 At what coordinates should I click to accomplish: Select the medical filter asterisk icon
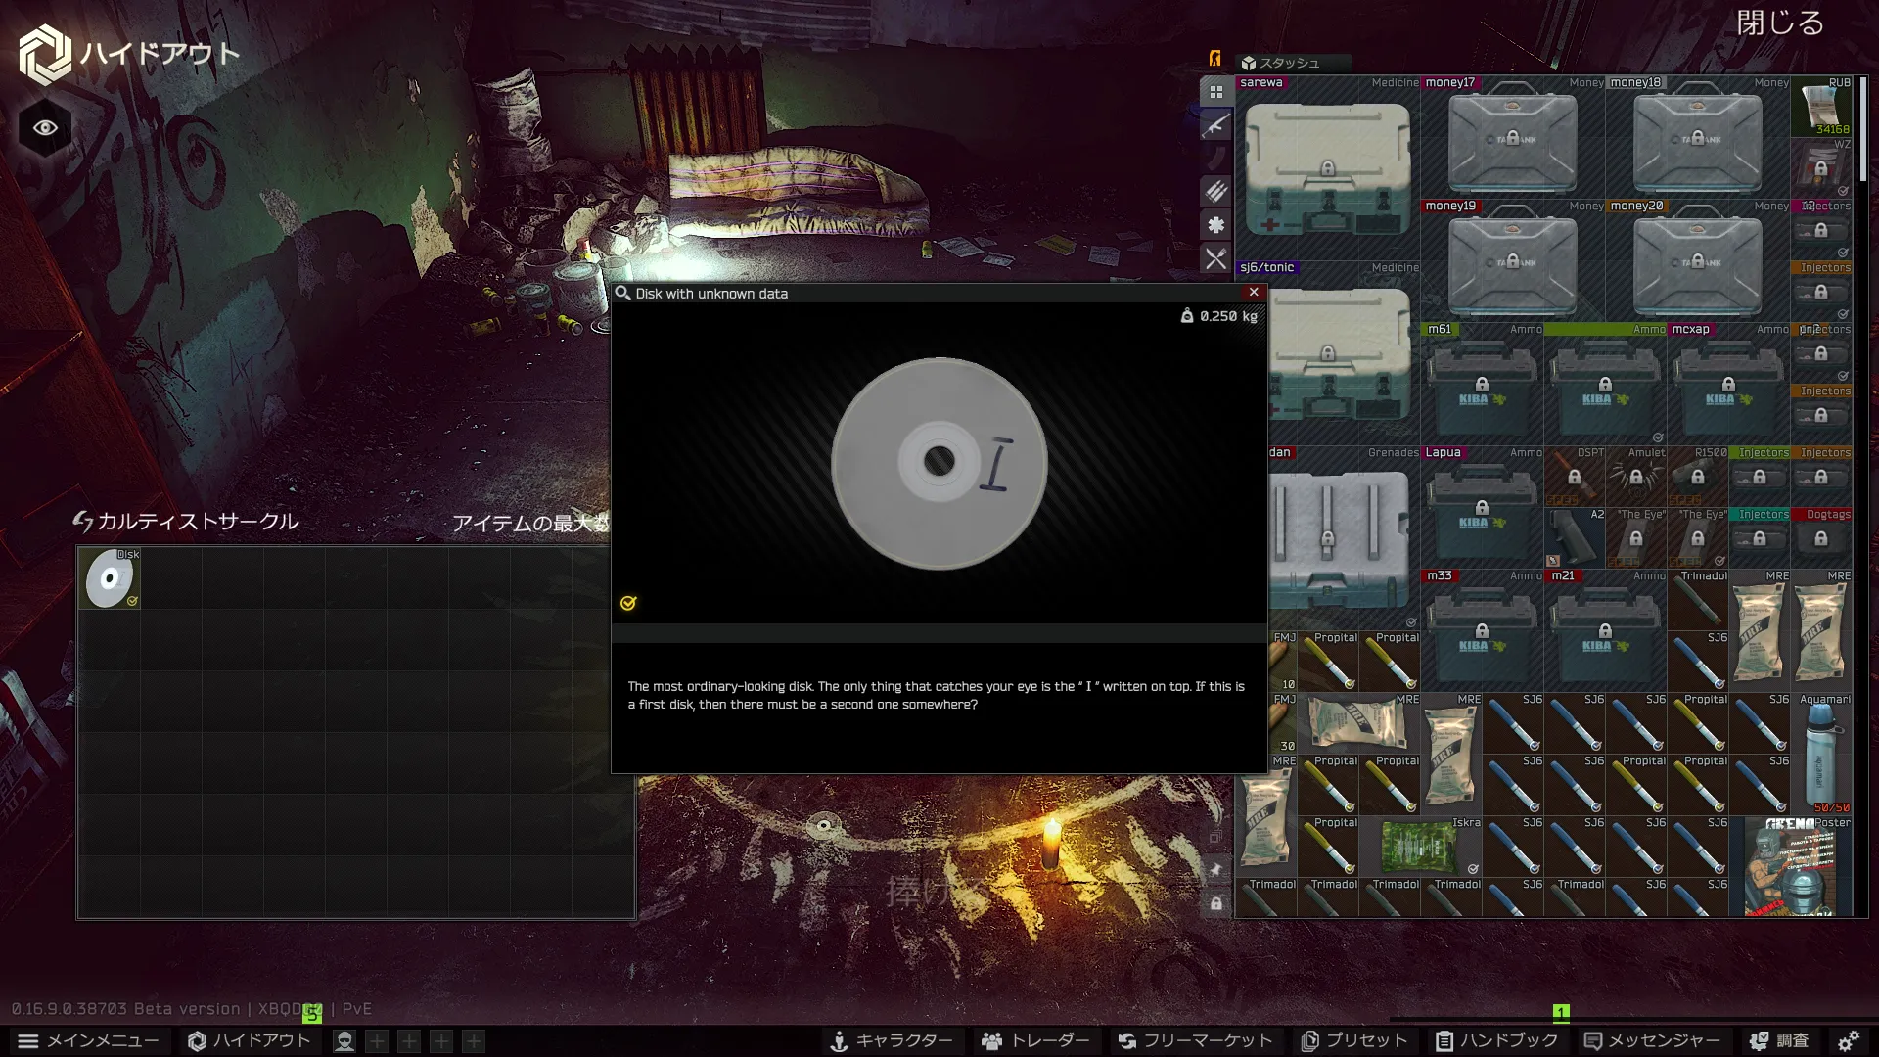pyautogui.click(x=1215, y=225)
